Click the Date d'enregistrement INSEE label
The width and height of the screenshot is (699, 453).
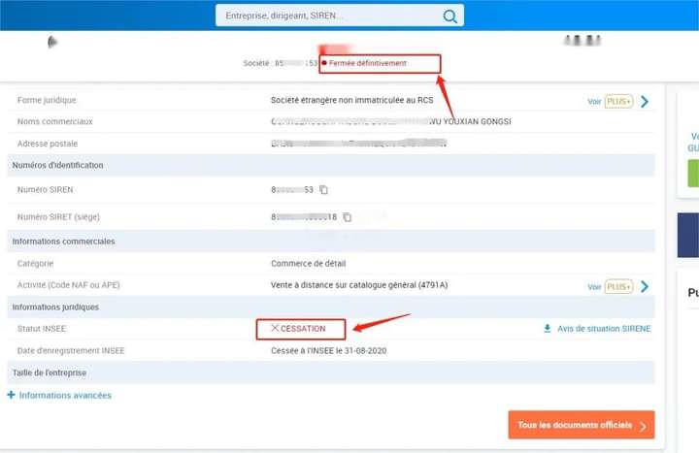(71, 351)
